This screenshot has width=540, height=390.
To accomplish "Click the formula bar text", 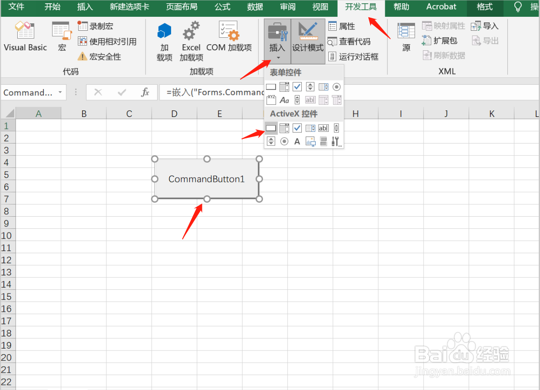I will click(x=215, y=92).
